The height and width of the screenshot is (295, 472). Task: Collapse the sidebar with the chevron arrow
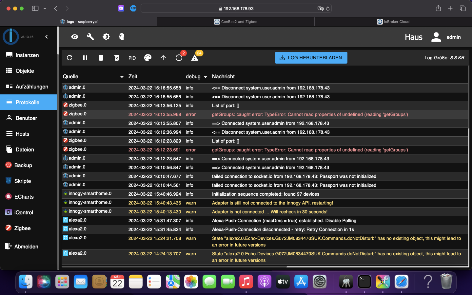47,37
